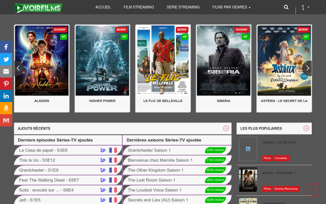This screenshot has height=204, width=326.
Task: Open The Lost Room Saison 1
Action: point(151,180)
